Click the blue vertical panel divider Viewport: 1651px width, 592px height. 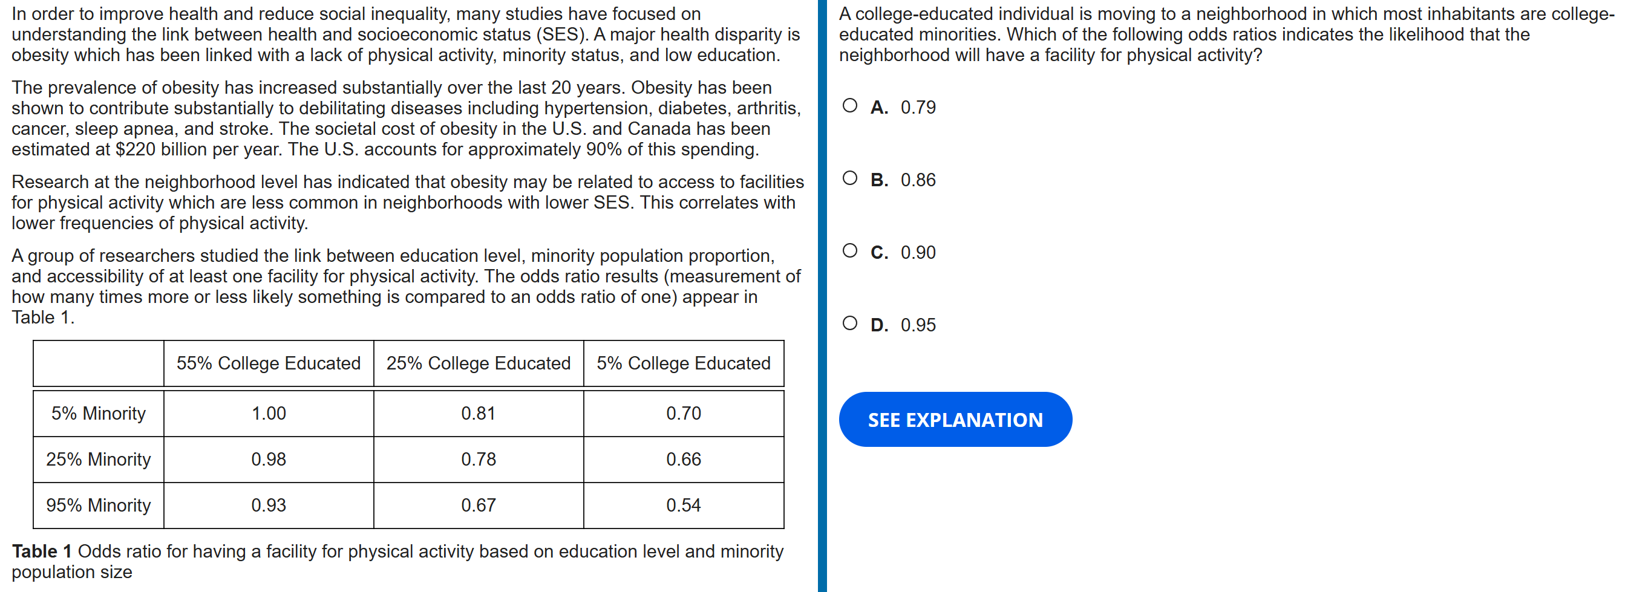click(x=822, y=296)
